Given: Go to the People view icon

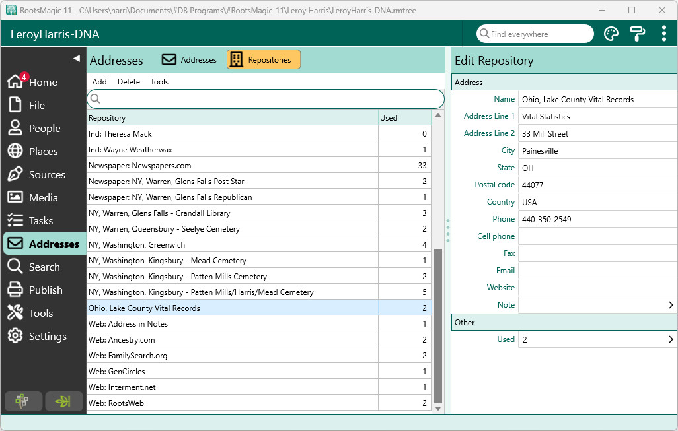Looking at the screenshot, I should 15,128.
